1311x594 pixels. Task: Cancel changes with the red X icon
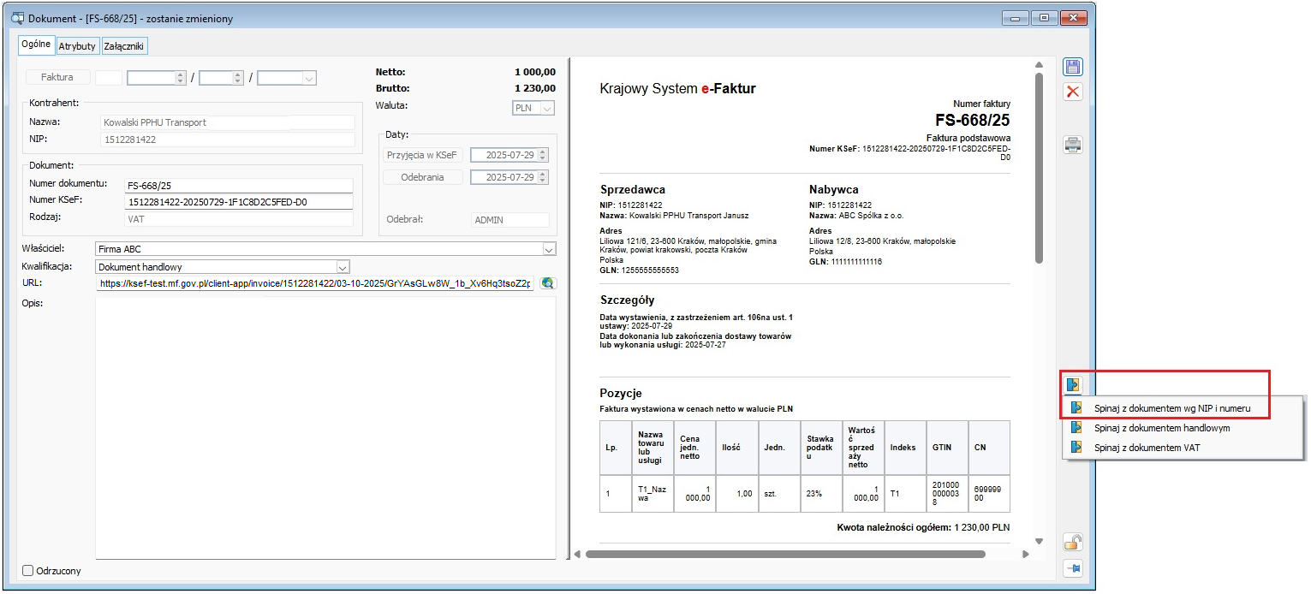pos(1073,92)
